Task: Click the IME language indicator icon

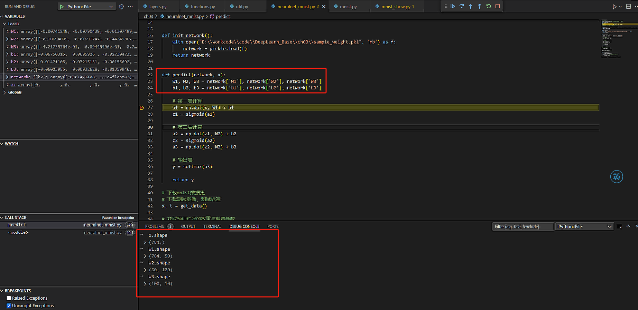Action: click(617, 177)
